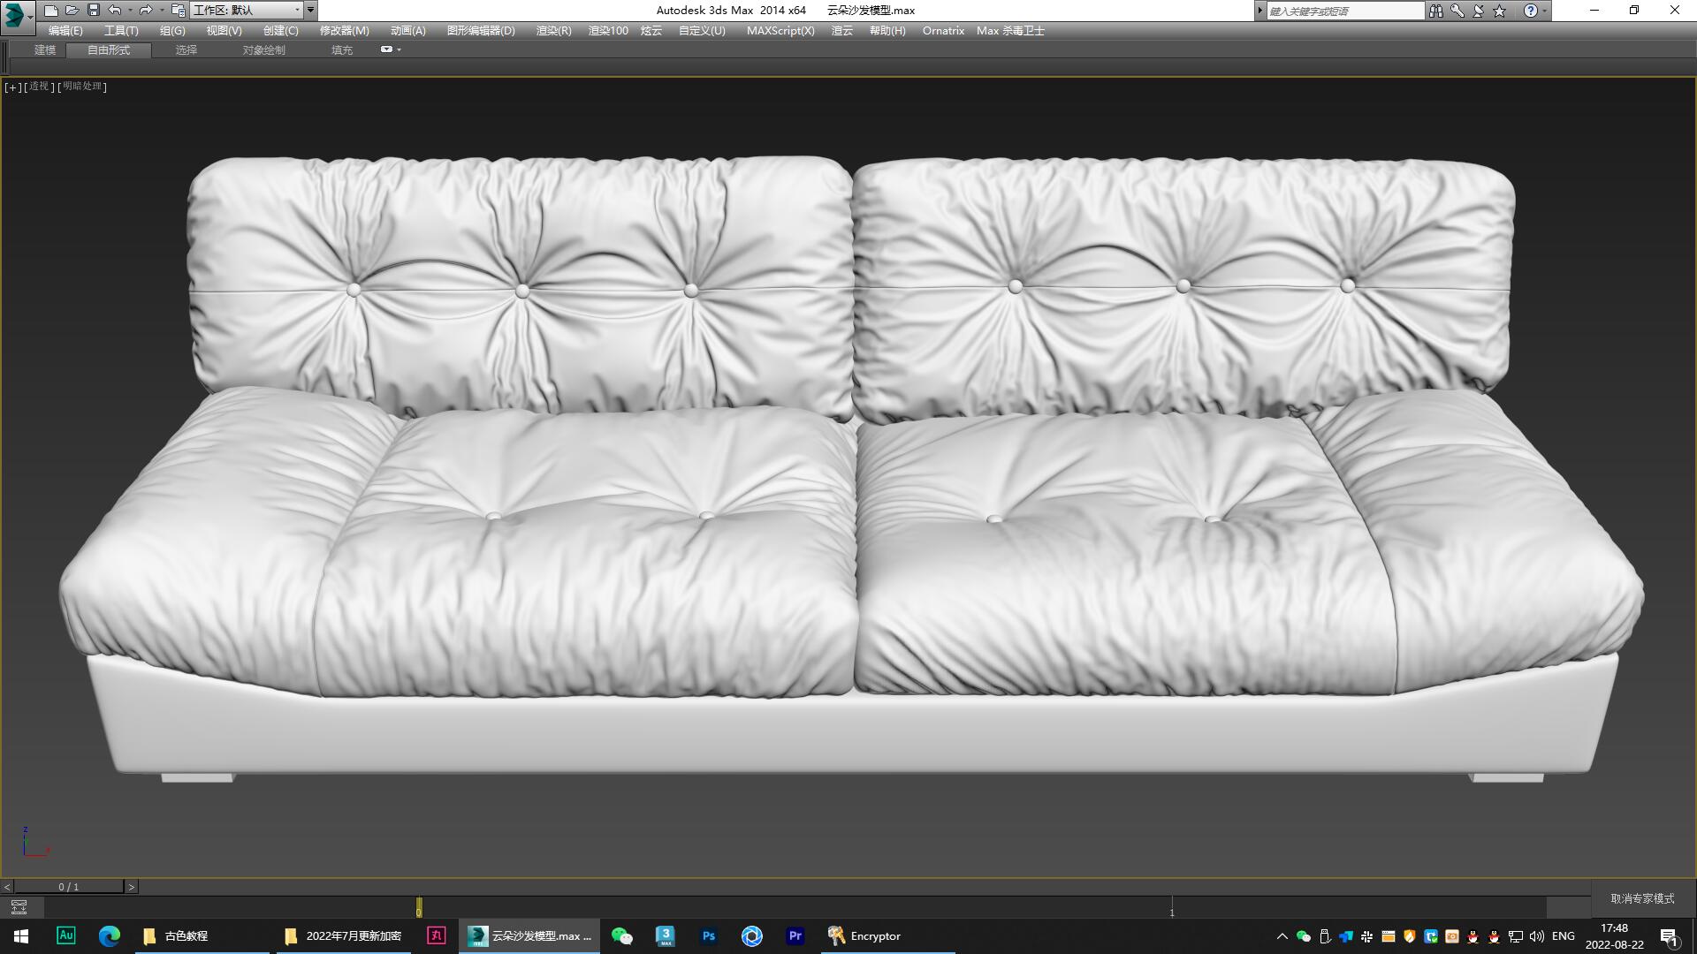Open a file using the Open folder icon
Image resolution: width=1697 pixels, height=954 pixels.
(72, 10)
